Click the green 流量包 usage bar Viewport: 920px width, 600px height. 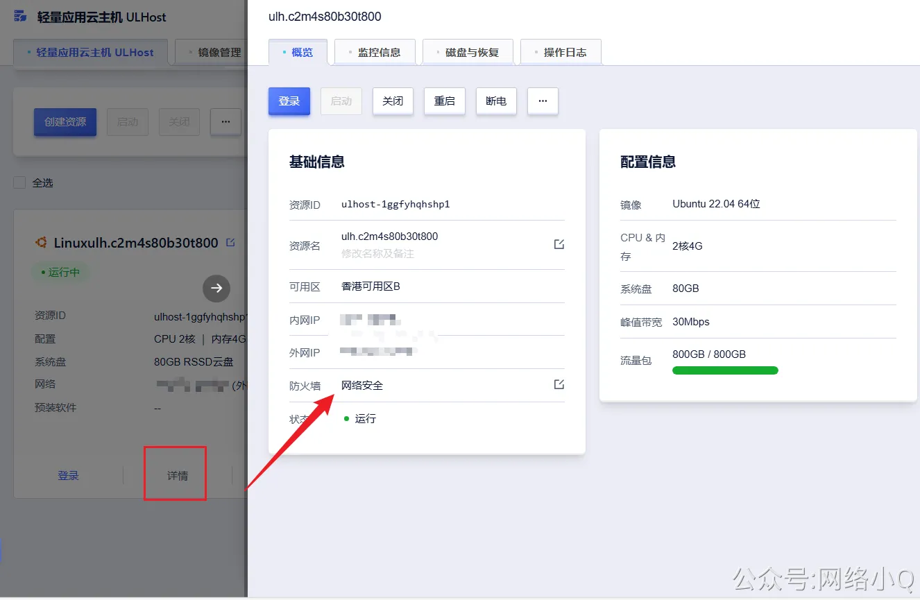pyautogui.click(x=724, y=370)
